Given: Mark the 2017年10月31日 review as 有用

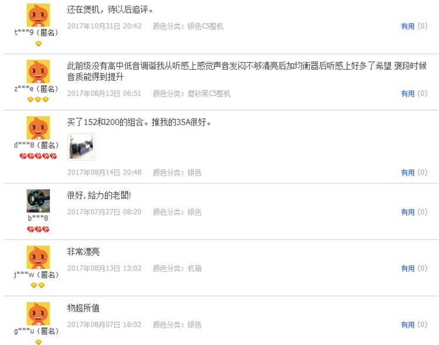Looking at the screenshot, I should click(x=407, y=26).
